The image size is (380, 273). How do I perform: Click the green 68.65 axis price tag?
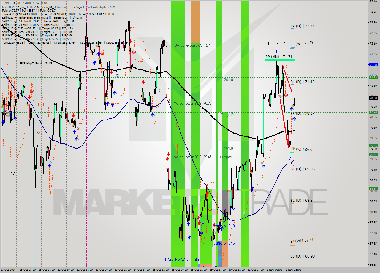pos(373,188)
